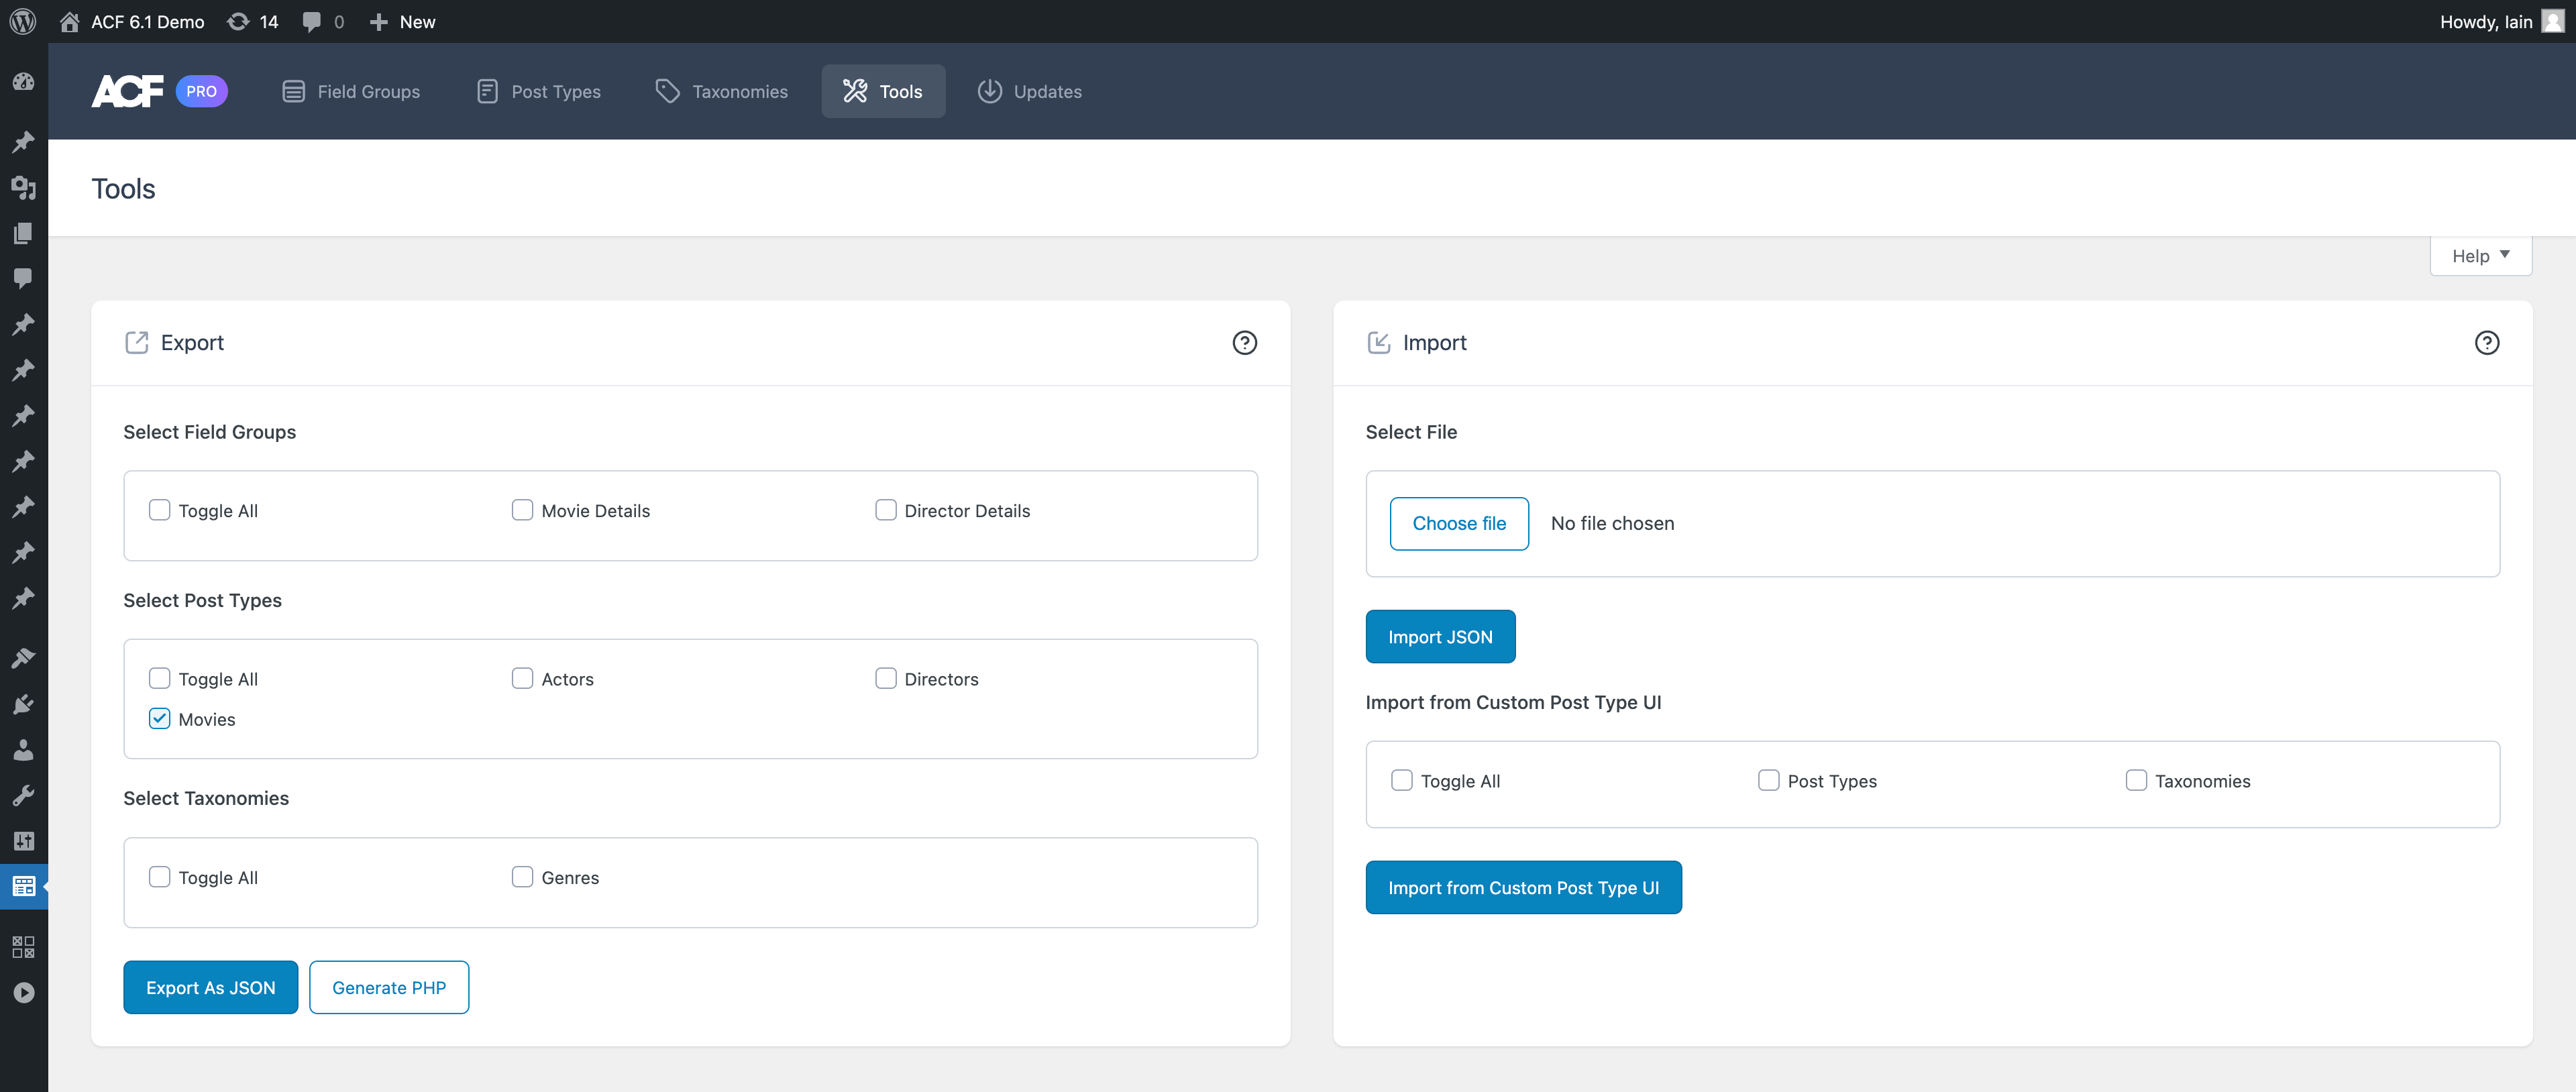Open the Users profile icon
The height and width of the screenshot is (1092, 2576).
23,751
